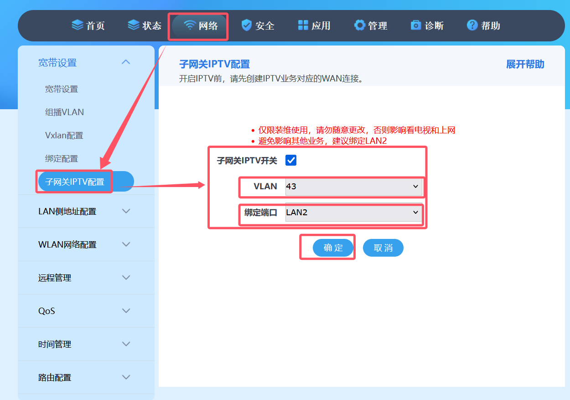This screenshot has width=570, height=400.
Task: Click the 帮助 question mark icon
Action: click(472, 25)
